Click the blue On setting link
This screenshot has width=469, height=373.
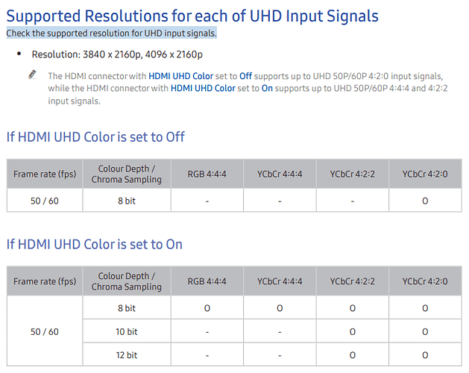267,88
